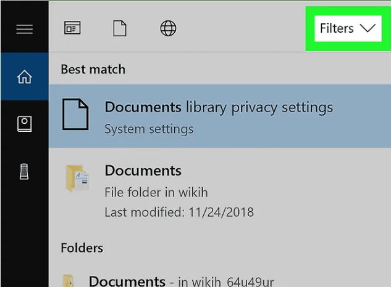
Task: Click the chevron arrow beside Filters
Action: coord(367,28)
